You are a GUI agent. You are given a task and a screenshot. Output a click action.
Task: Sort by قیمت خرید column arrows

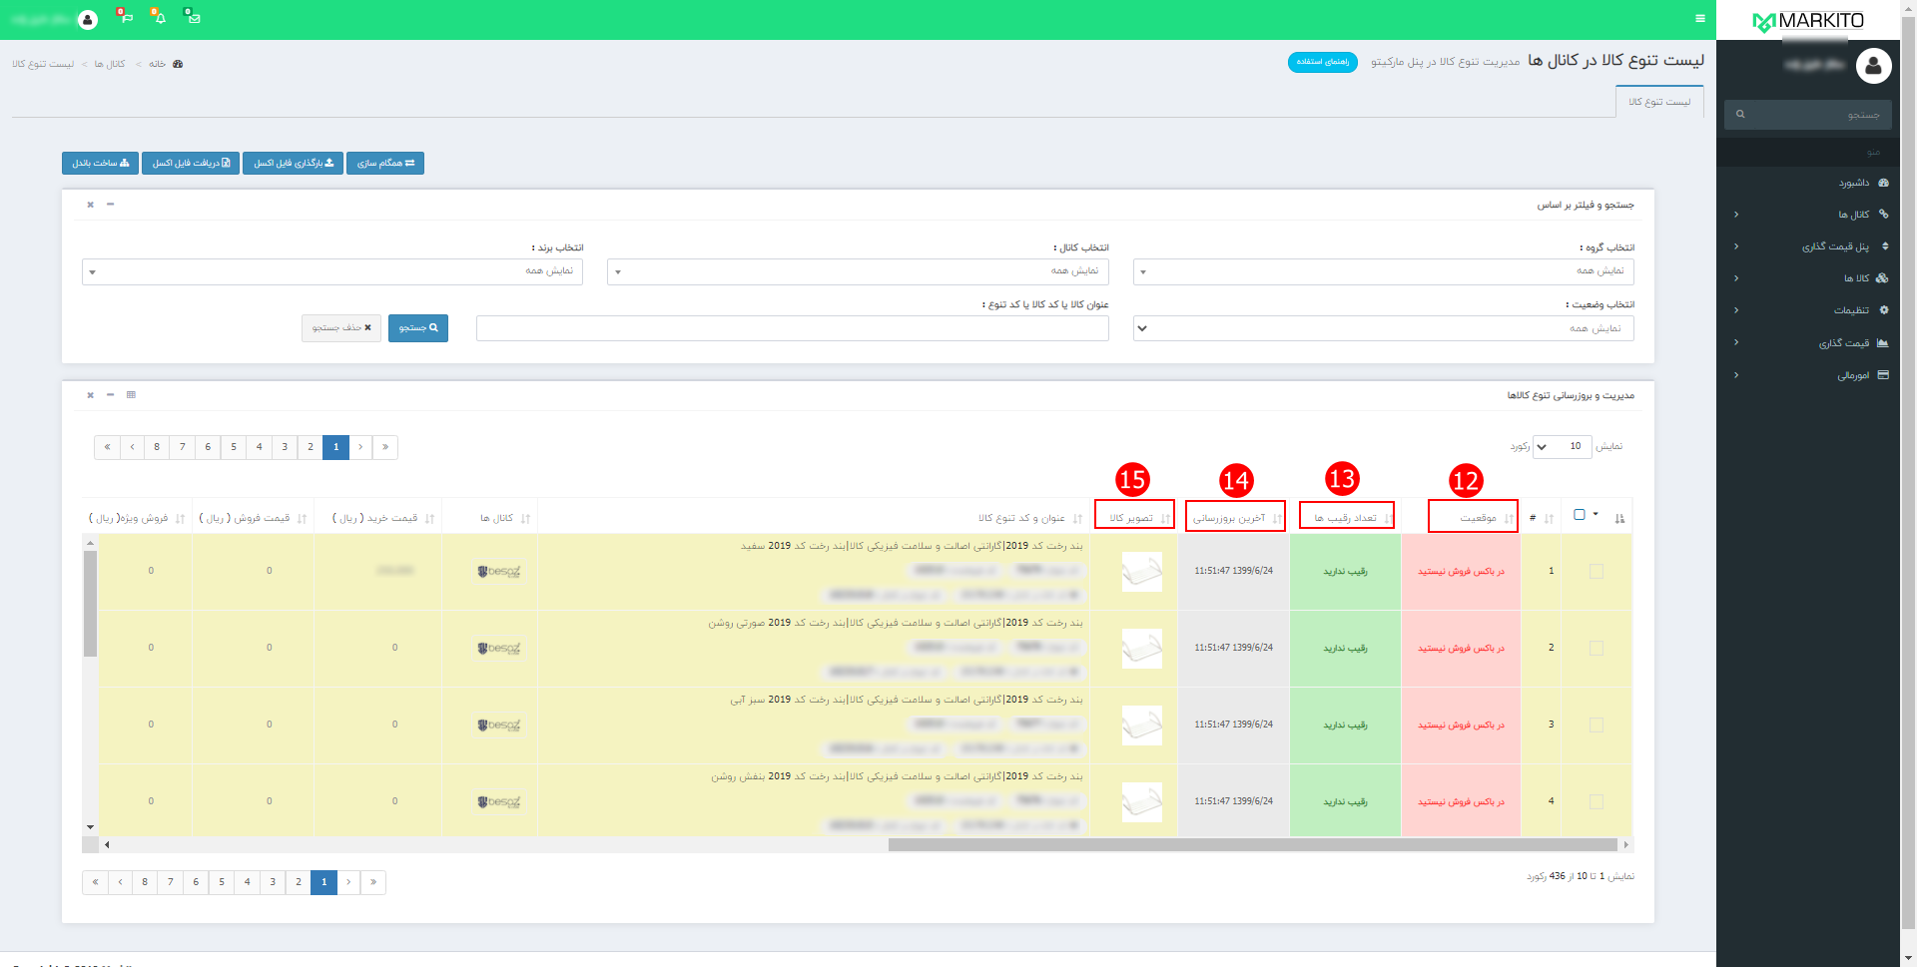(429, 519)
